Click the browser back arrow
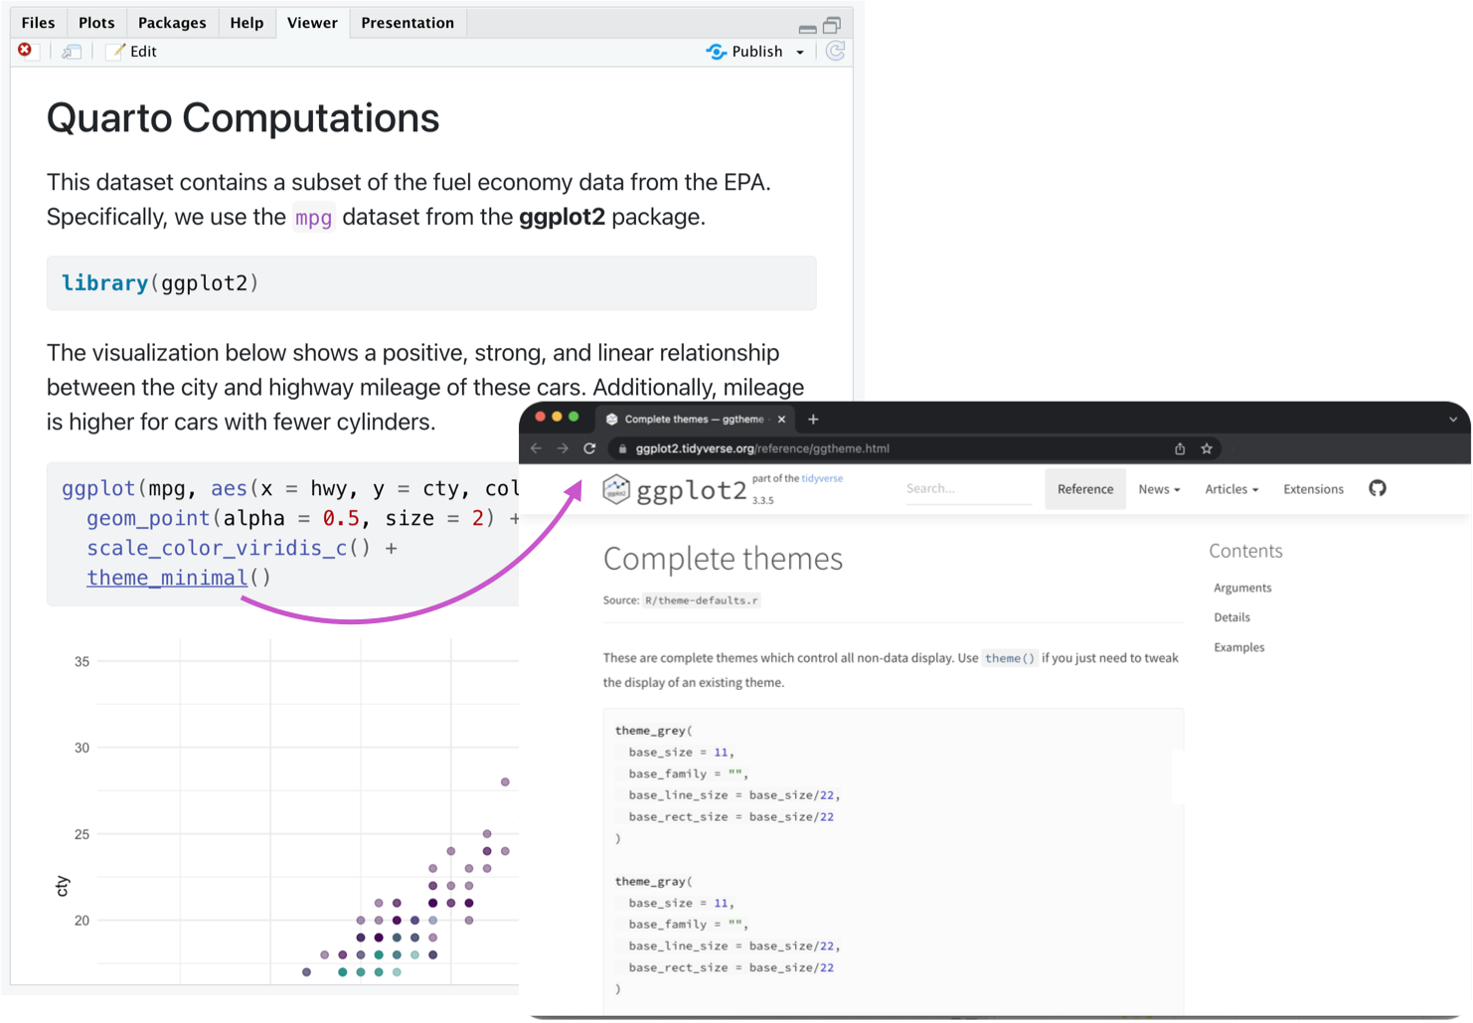Image resolution: width=1473 pixels, height=1023 pixels. 536,448
